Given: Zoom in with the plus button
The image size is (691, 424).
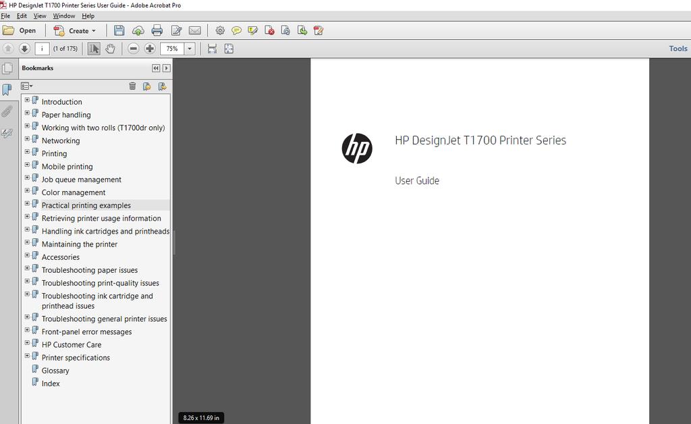Looking at the screenshot, I should (x=150, y=49).
